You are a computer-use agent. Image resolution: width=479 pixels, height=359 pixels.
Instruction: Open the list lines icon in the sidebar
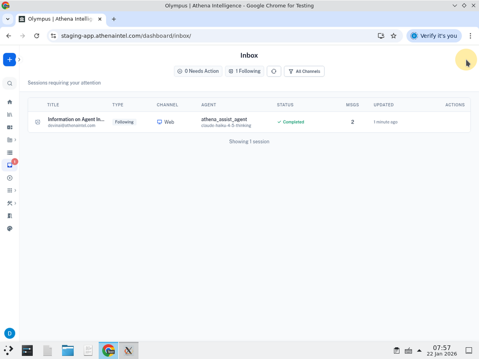10,153
